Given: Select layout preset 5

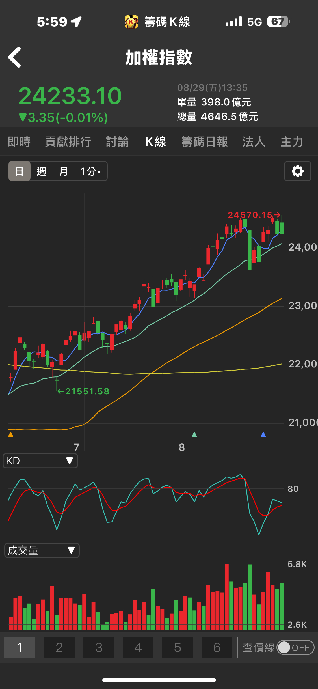Looking at the screenshot, I should [x=178, y=647].
